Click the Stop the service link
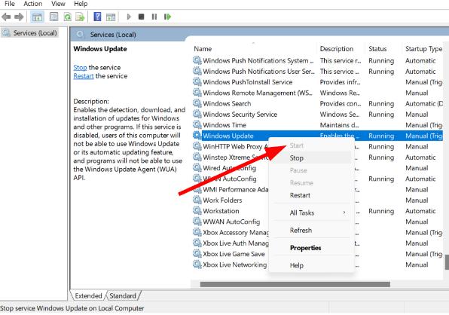Viewport: 449px width, 315px height. click(80, 68)
